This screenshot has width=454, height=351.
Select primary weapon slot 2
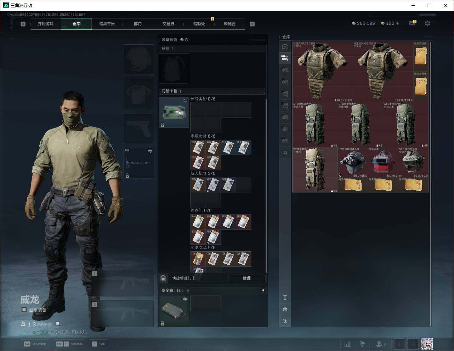(123, 314)
